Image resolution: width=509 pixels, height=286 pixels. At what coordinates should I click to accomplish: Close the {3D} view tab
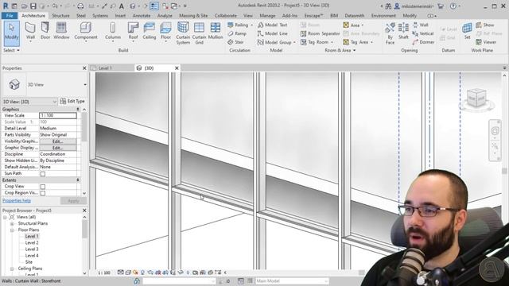click(177, 68)
